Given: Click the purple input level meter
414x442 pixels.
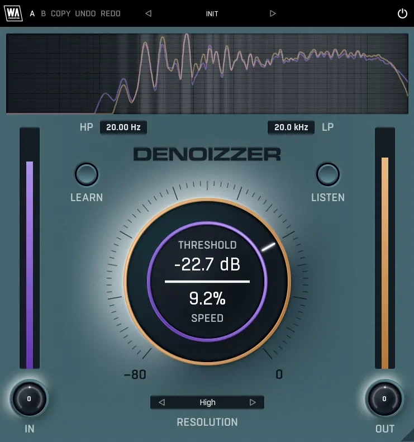Looking at the screenshot, I should pyautogui.click(x=30, y=248).
